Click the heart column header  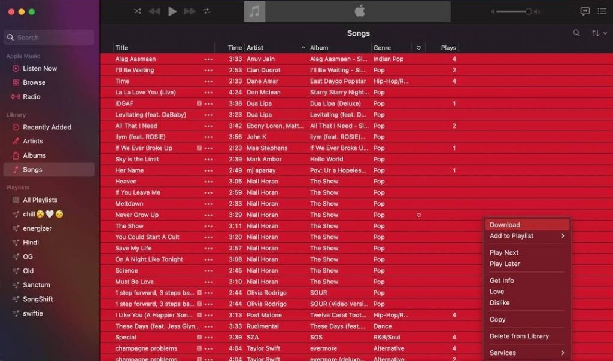418,48
